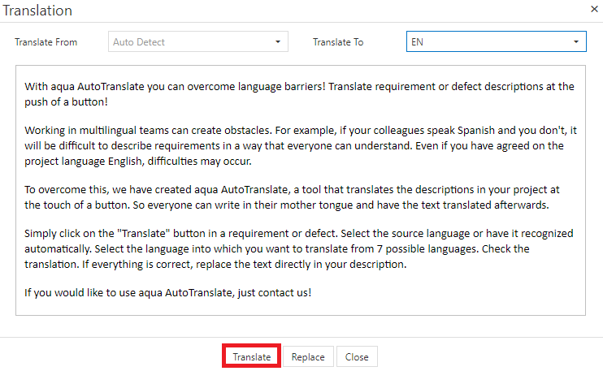This screenshot has width=603, height=371.
Task: Click the Translate button
Action: click(x=252, y=357)
